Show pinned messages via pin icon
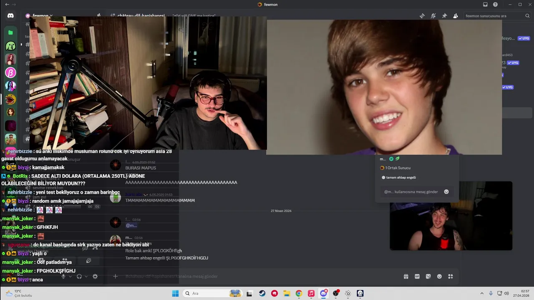This screenshot has height=300, width=534. coord(444,16)
